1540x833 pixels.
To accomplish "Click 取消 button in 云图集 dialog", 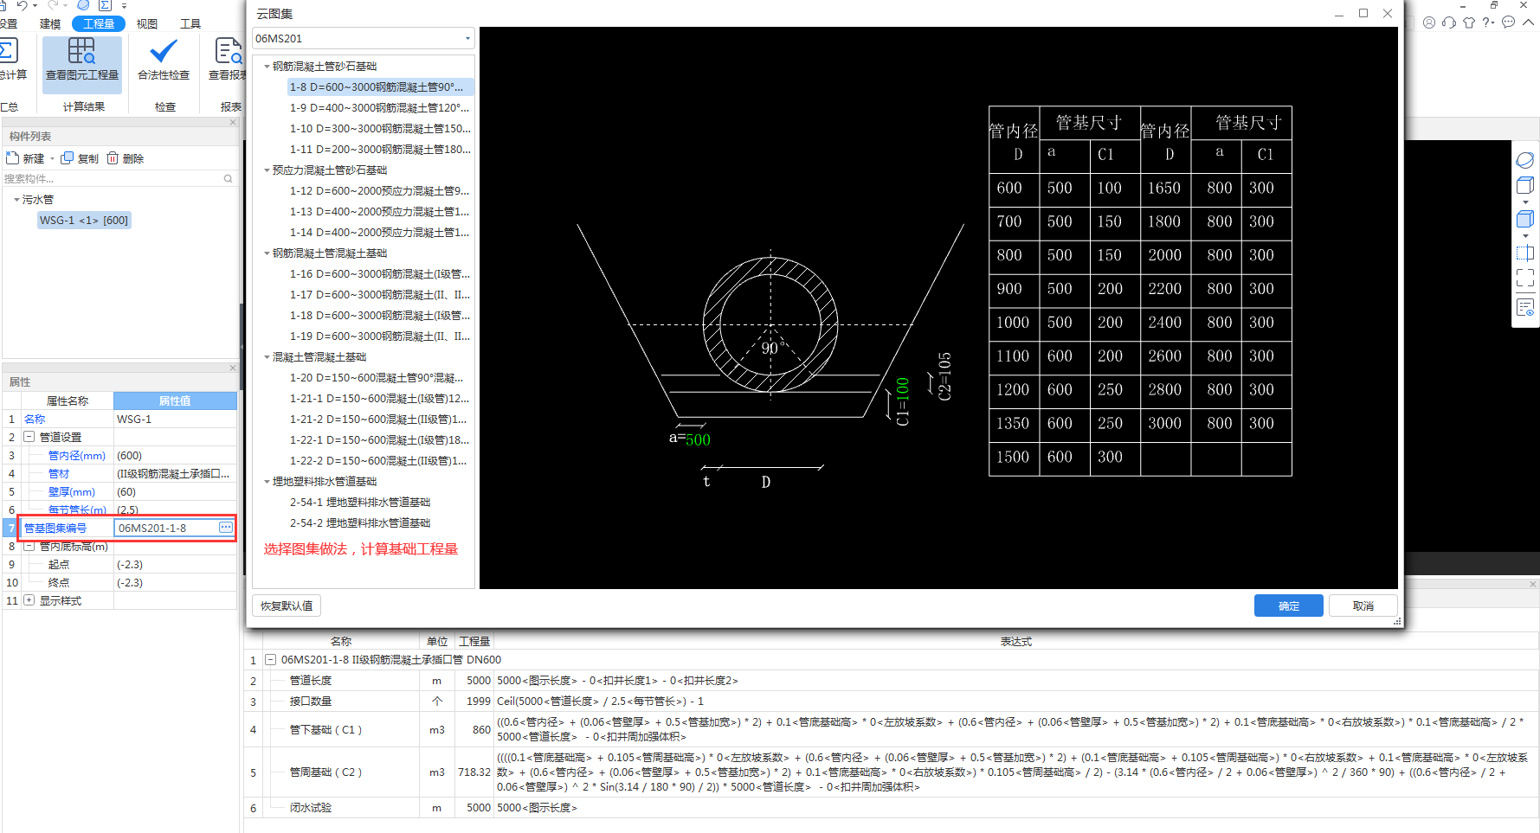I will (1363, 606).
